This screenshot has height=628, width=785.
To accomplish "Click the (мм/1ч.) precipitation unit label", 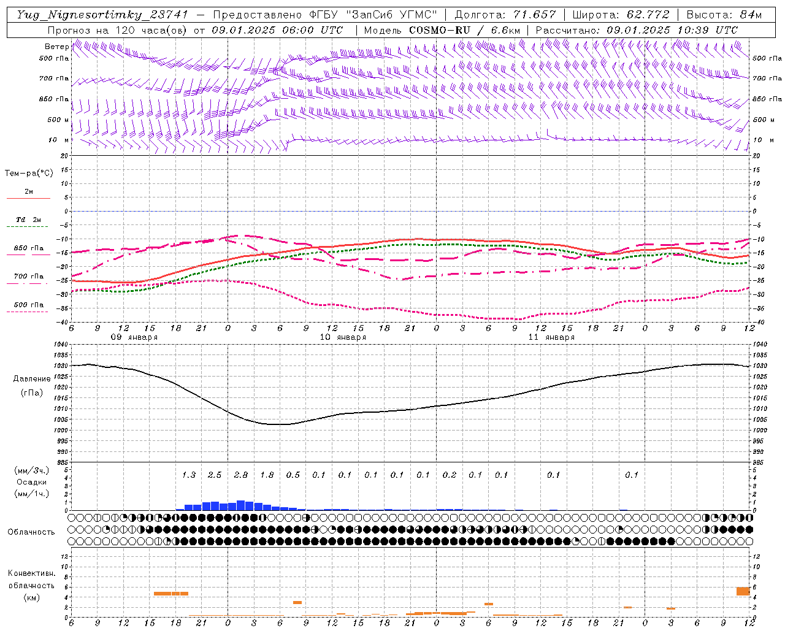I will [31, 494].
